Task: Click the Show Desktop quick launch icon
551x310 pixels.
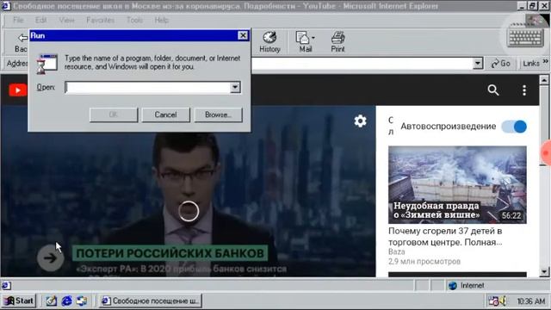Action: tap(52, 301)
